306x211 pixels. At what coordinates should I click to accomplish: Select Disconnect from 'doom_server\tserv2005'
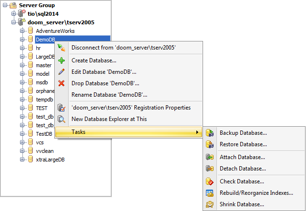(123, 47)
